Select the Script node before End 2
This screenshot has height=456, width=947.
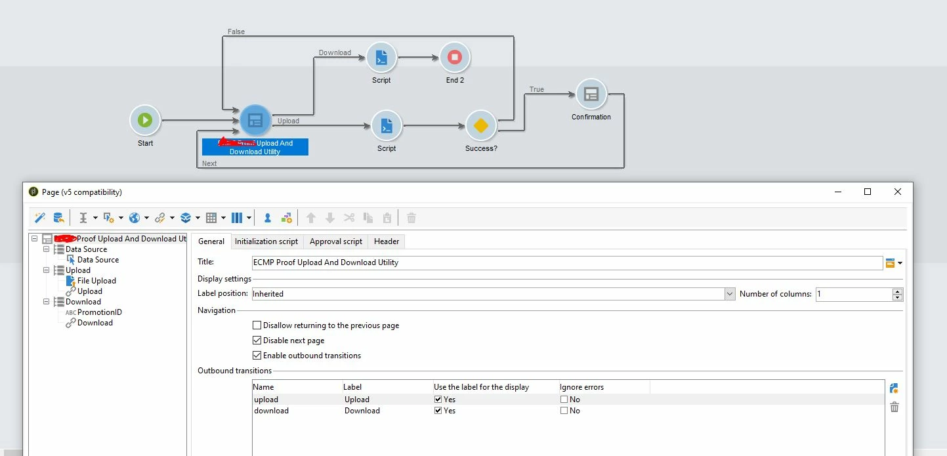pos(381,58)
